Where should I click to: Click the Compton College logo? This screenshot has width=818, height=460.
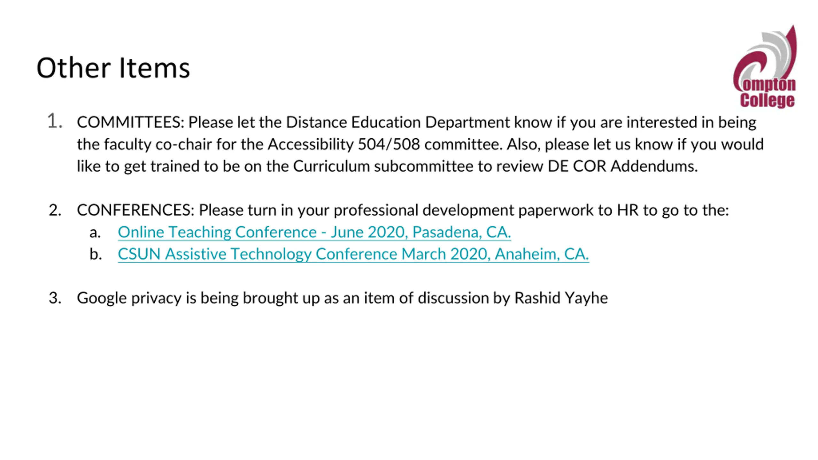point(765,66)
